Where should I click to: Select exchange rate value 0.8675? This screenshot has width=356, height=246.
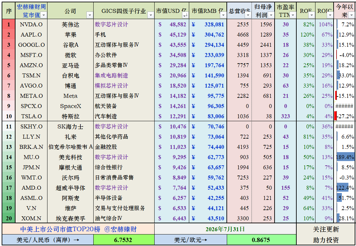click(x=261, y=240)
